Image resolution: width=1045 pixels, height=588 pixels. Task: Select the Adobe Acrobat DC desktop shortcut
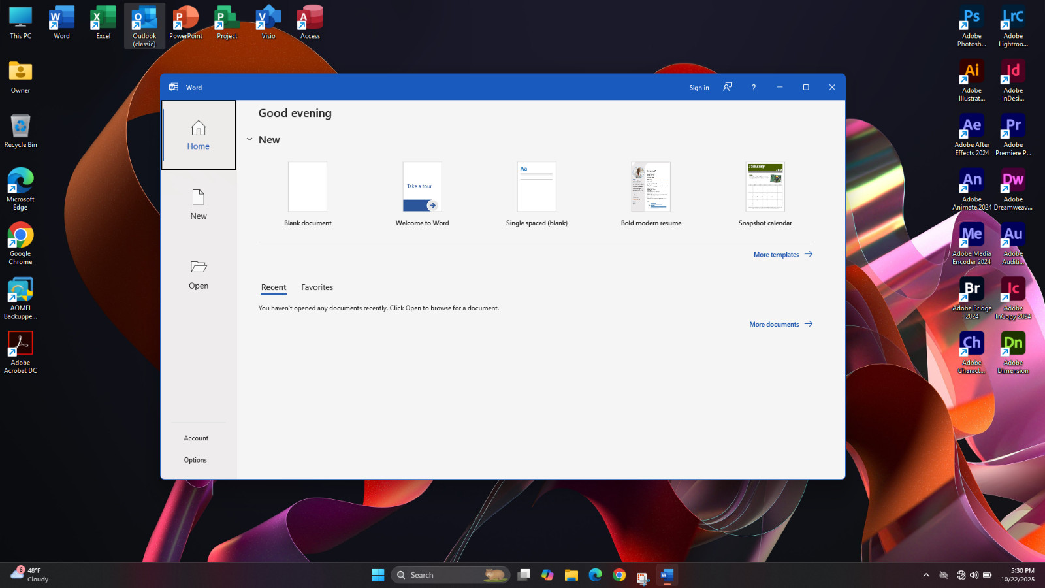point(20,353)
